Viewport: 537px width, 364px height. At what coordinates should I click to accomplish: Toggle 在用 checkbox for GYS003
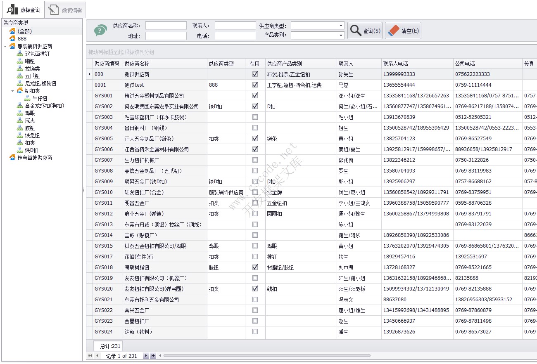click(x=255, y=117)
